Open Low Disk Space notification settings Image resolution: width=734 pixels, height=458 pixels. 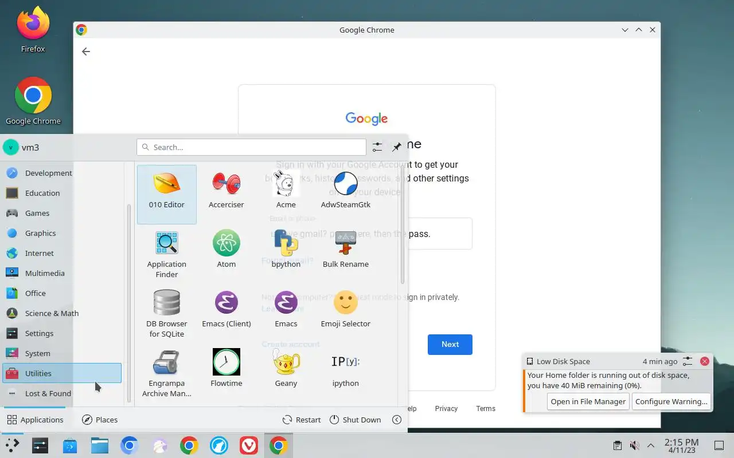(688, 361)
